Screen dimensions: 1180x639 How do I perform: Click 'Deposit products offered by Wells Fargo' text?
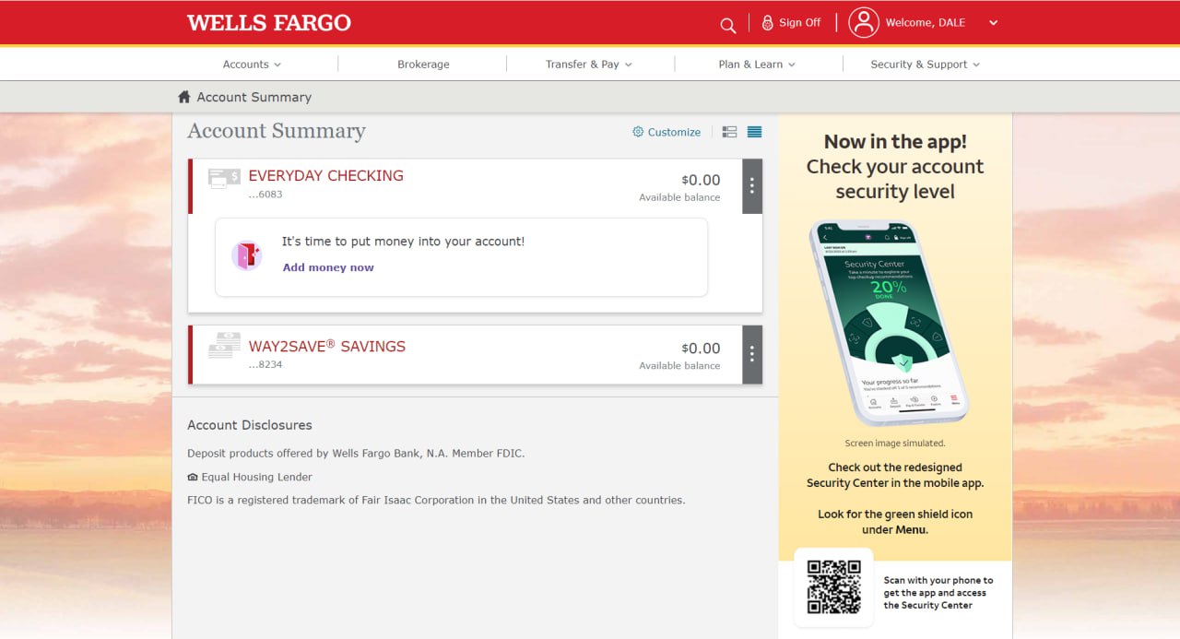pyautogui.click(x=356, y=454)
